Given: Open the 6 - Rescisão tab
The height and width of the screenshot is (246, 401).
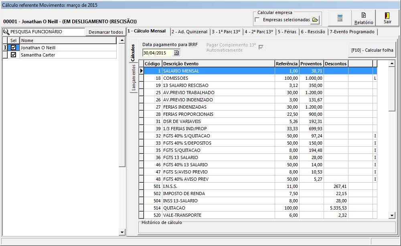Looking at the screenshot, I should [313, 32].
